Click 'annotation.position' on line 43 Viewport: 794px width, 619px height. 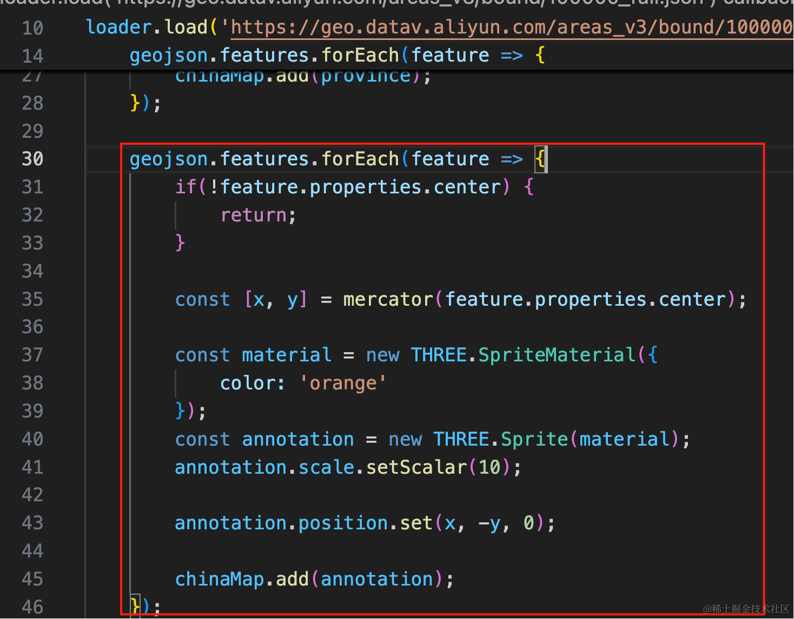pos(281,523)
